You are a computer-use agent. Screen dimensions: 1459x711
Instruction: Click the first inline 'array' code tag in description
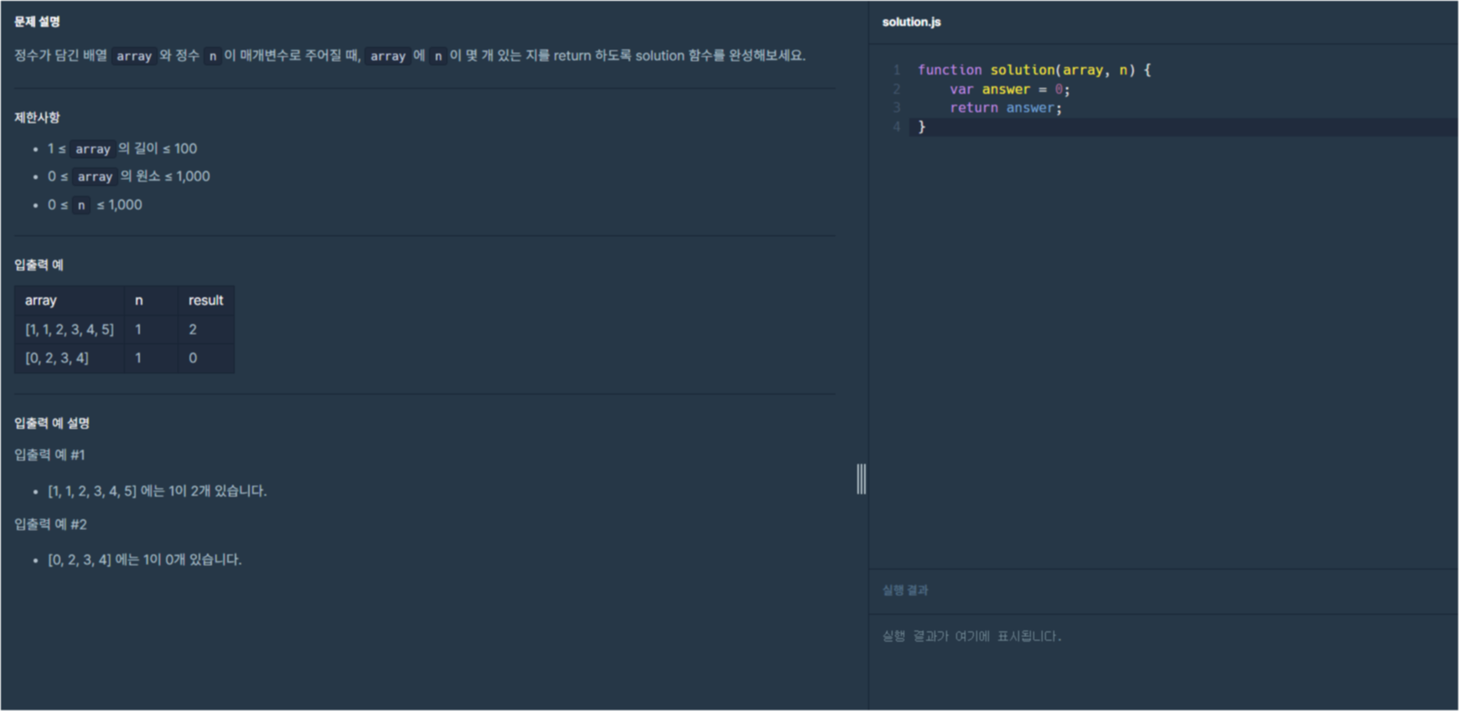(x=134, y=56)
